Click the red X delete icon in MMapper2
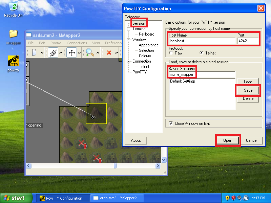The height and width of the screenshot is (203, 271). (109, 52)
